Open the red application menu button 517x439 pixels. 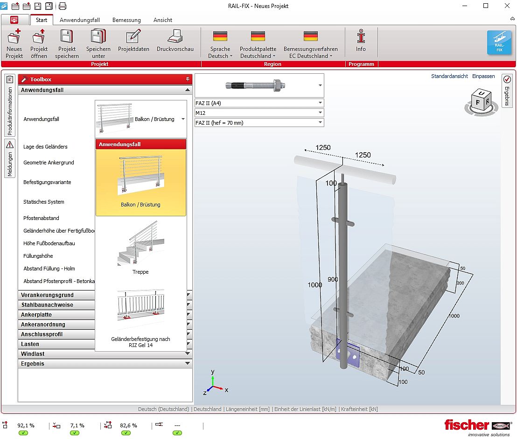click(14, 20)
